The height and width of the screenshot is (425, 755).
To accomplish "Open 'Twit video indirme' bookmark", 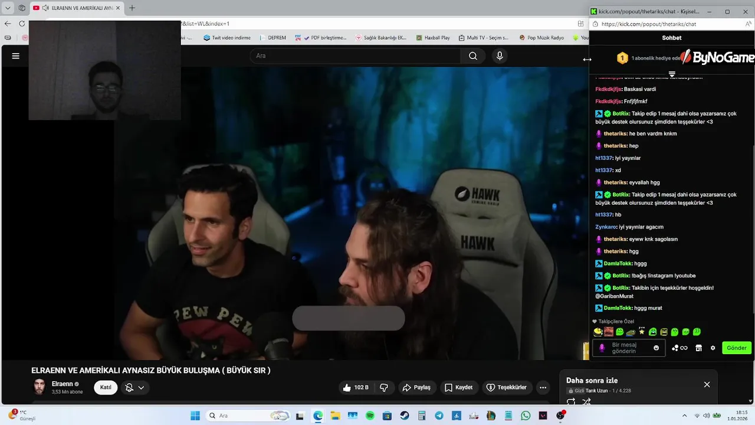I will pyautogui.click(x=227, y=38).
